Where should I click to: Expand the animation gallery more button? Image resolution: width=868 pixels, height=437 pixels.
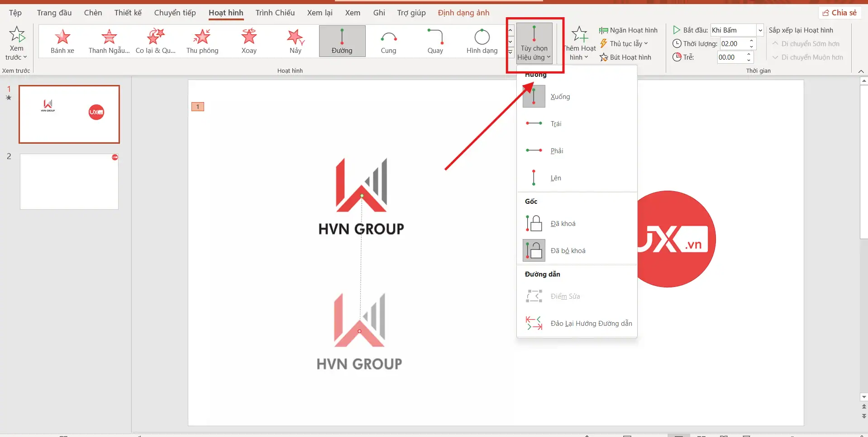510,52
